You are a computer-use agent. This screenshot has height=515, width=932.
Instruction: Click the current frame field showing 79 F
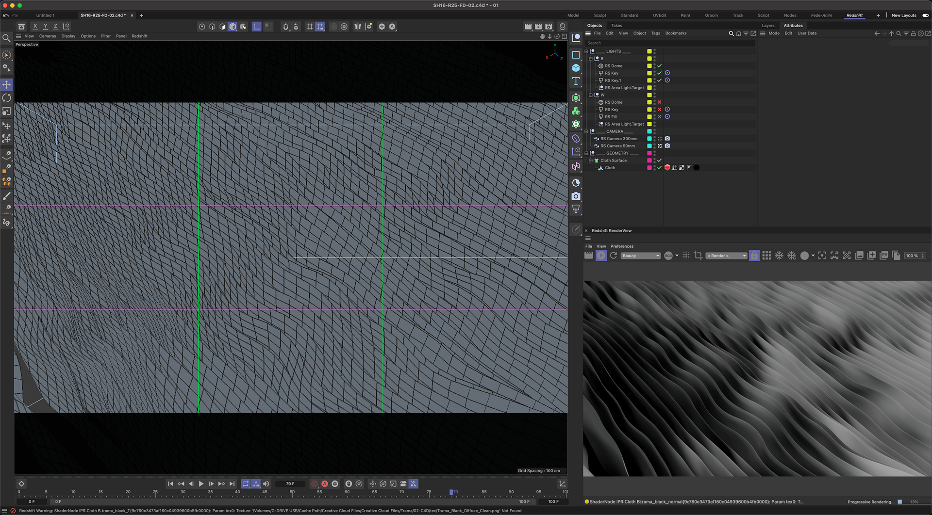[x=290, y=483]
